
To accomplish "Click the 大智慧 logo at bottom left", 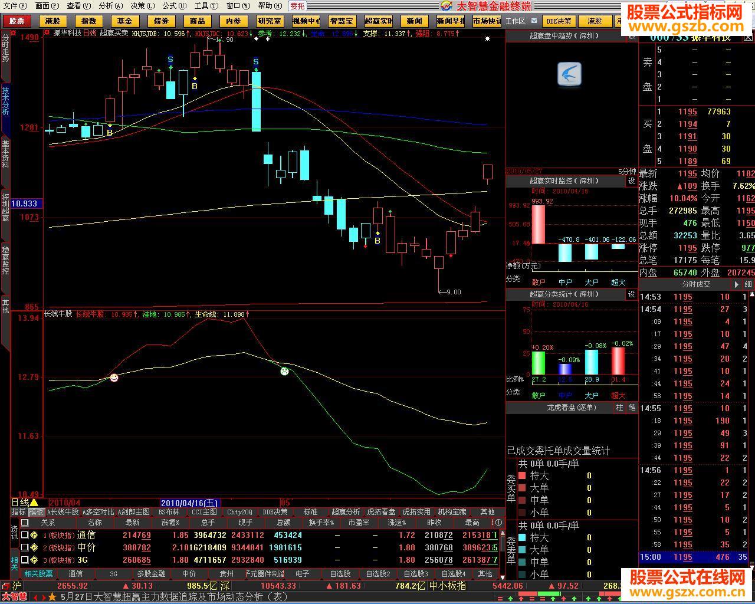I will [14, 597].
